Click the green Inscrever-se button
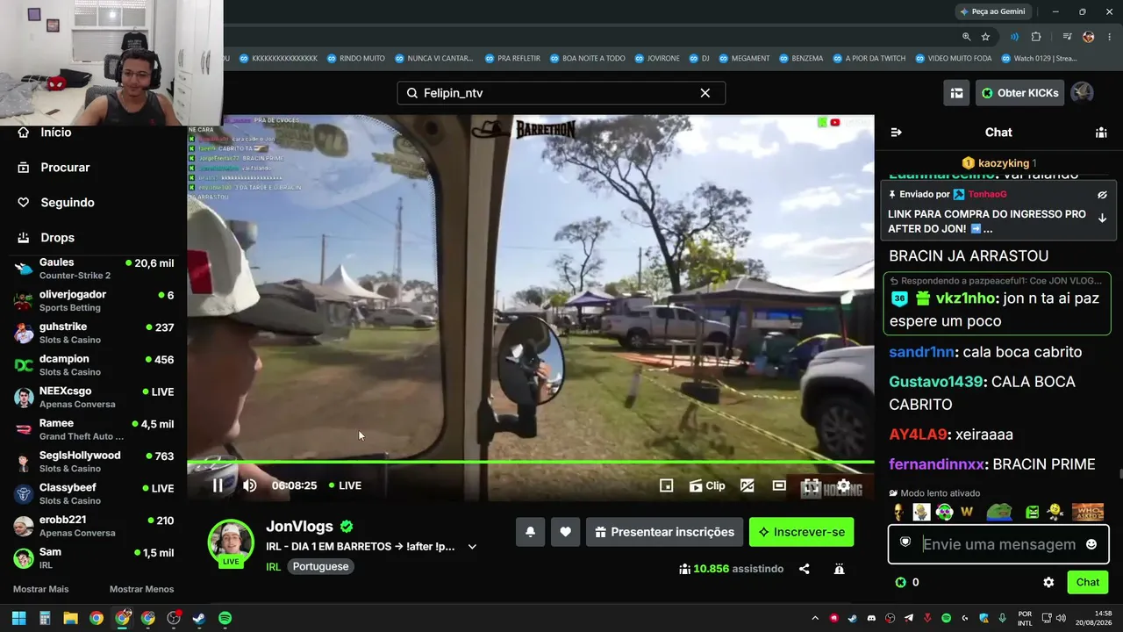The image size is (1123, 632). (801, 532)
